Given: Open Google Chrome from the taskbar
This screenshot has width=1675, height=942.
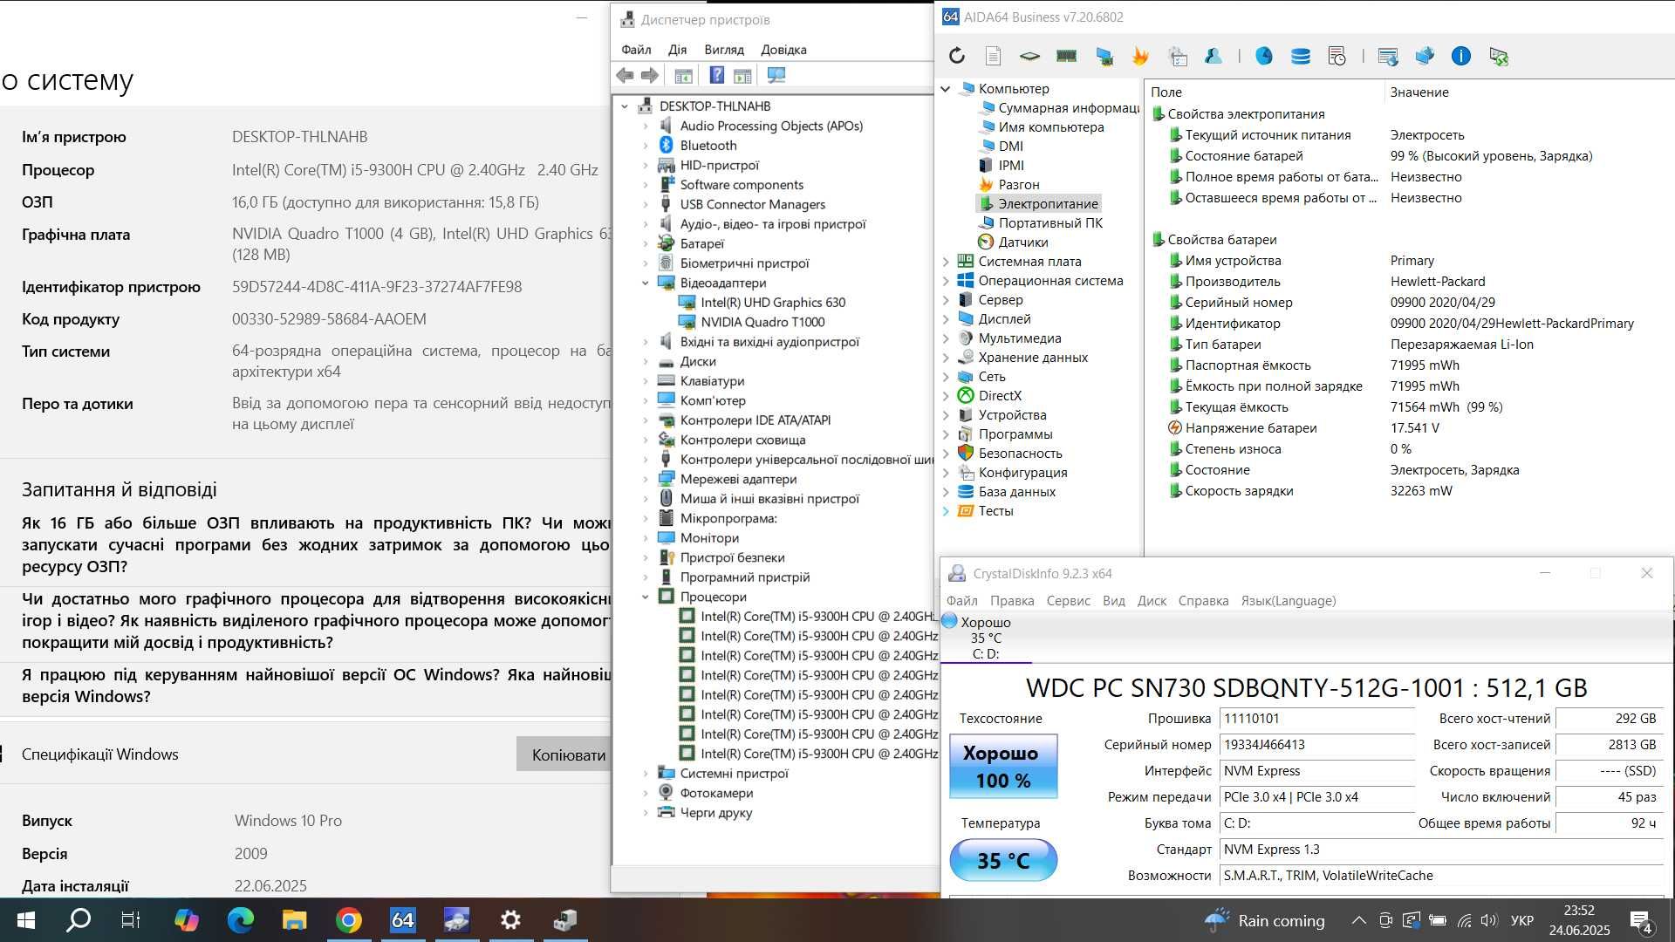Looking at the screenshot, I should point(348,920).
